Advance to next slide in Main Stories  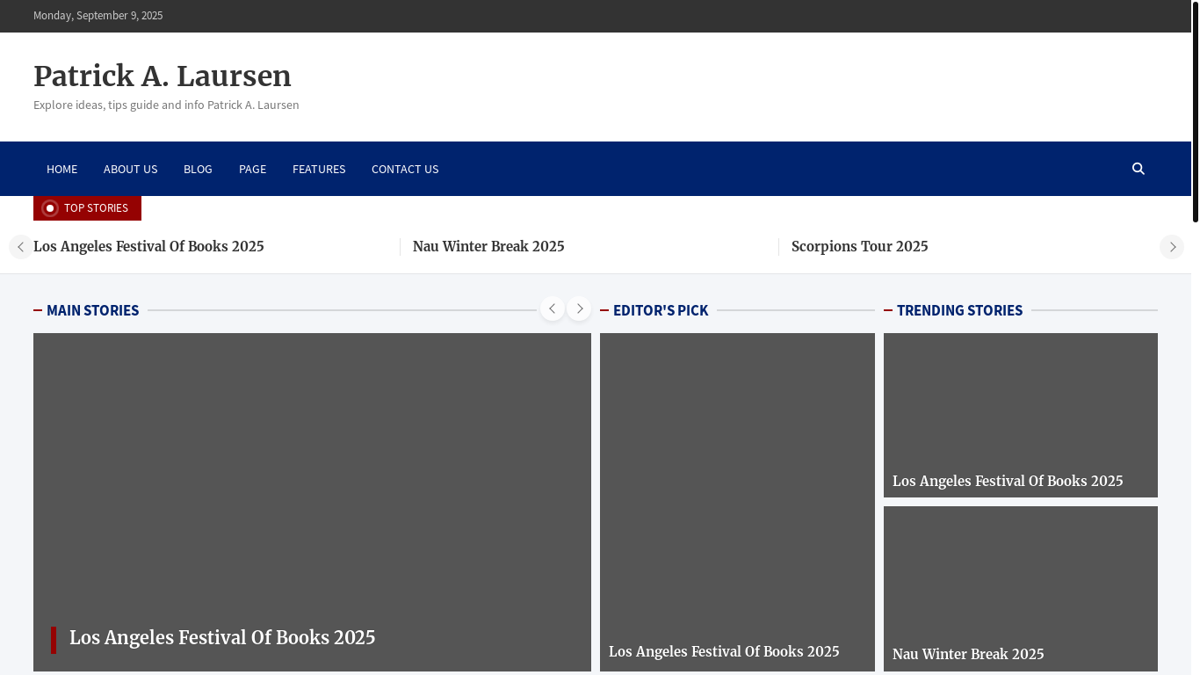click(x=579, y=308)
